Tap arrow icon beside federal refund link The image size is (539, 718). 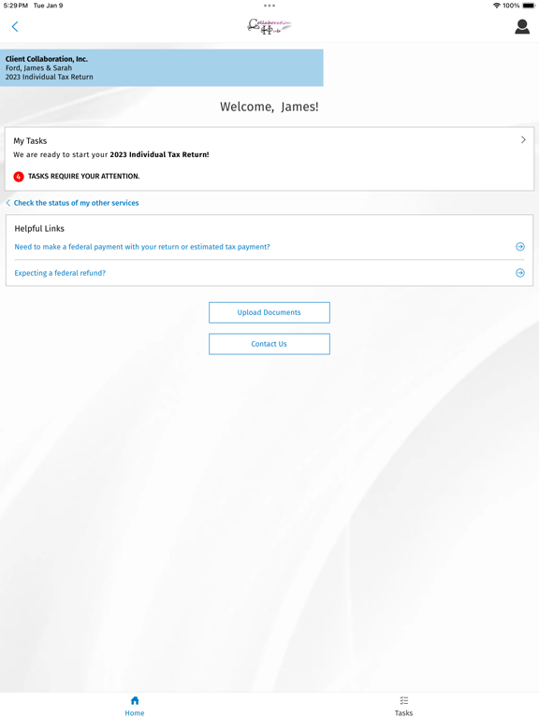519,273
